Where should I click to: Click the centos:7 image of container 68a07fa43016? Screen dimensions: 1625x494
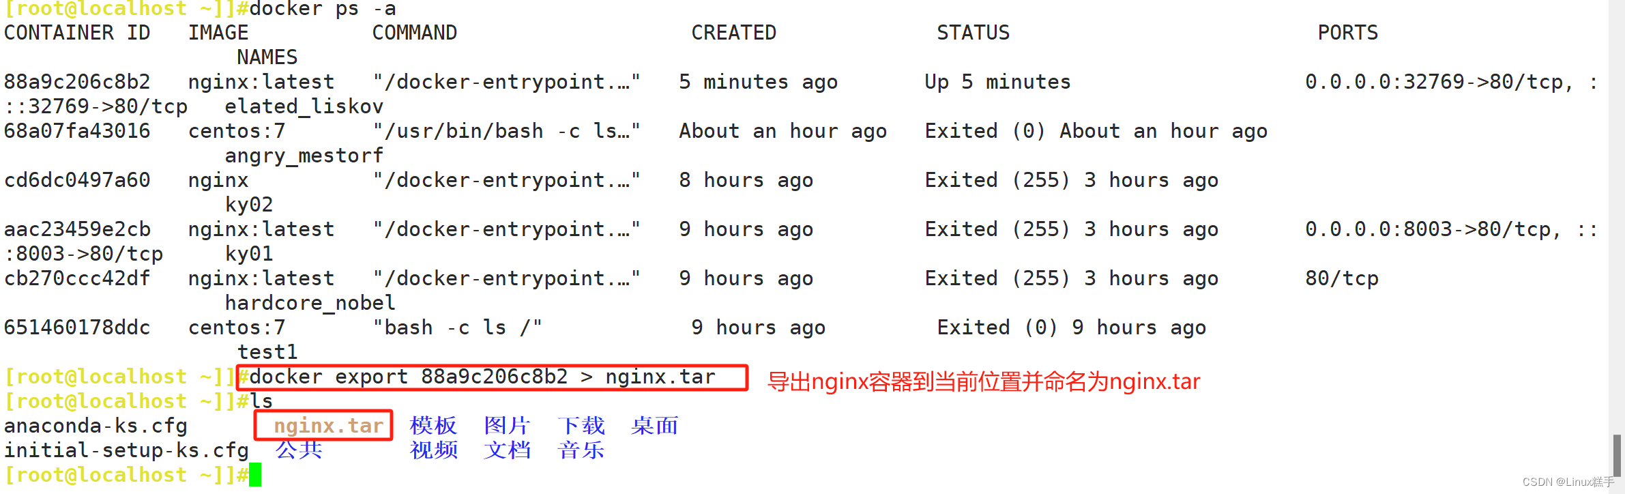coord(237,131)
